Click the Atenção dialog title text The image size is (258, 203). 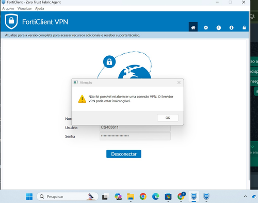click(x=86, y=83)
